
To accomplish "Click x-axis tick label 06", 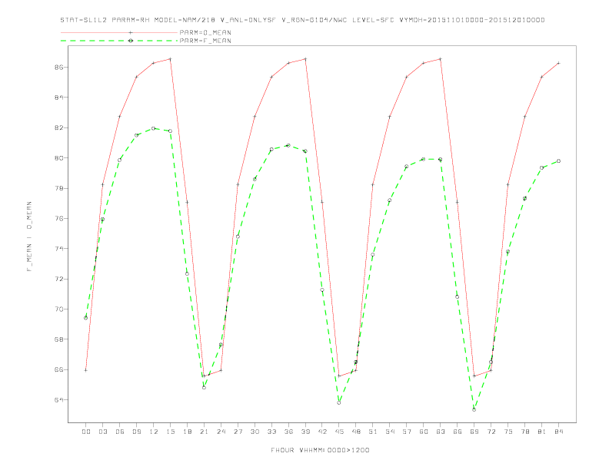I will (x=120, y=432).
